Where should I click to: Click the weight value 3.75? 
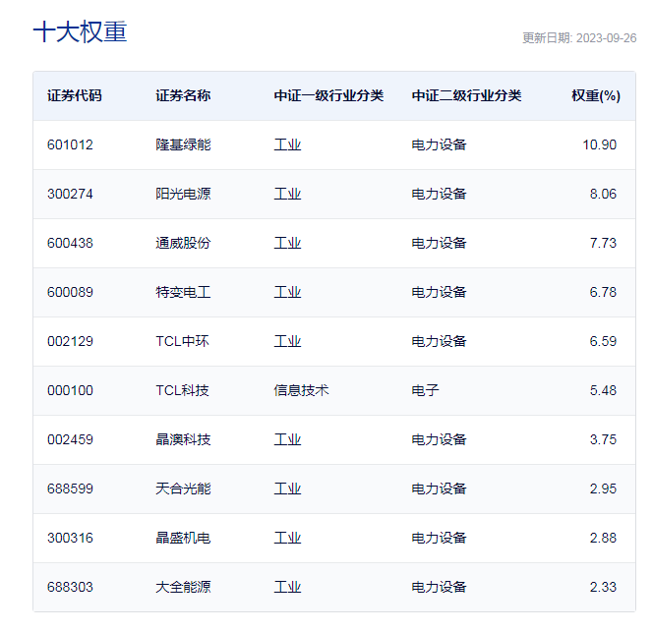603,439
